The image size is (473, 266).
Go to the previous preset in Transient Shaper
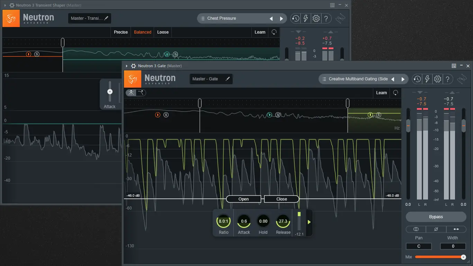point(271,18)
